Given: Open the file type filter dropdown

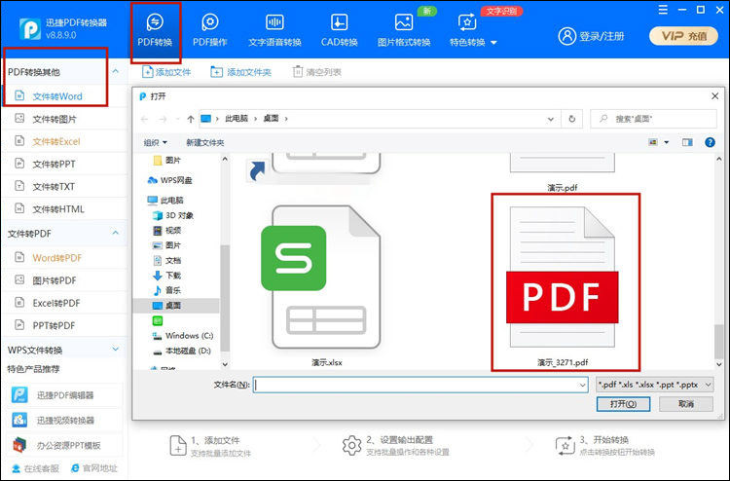Looking at the screenshot, I should click(655, 385).
